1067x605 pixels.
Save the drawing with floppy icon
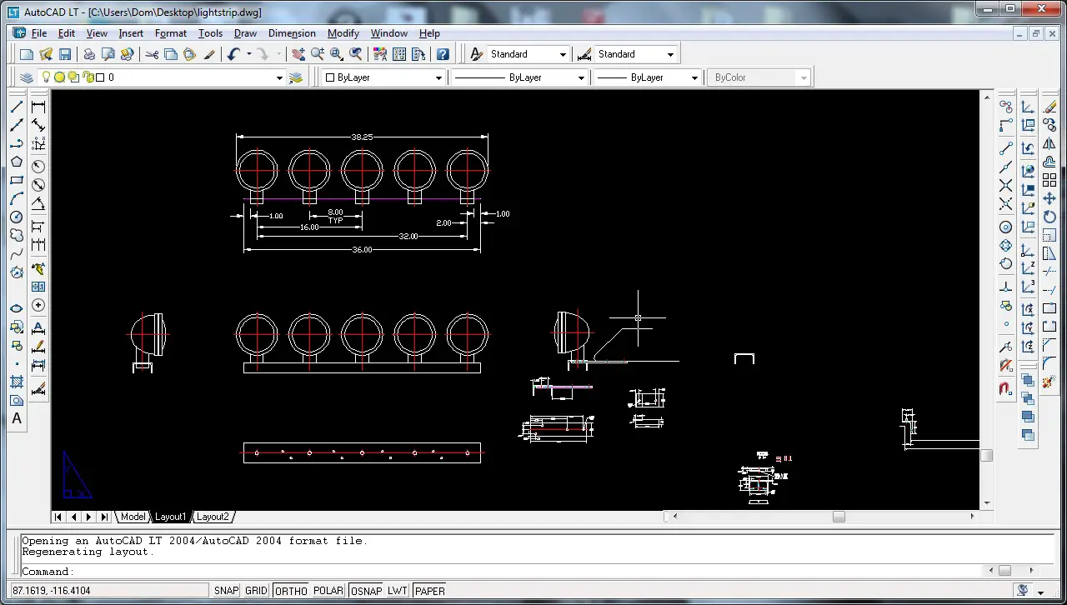pyautogui.click(x=65, y=54)
